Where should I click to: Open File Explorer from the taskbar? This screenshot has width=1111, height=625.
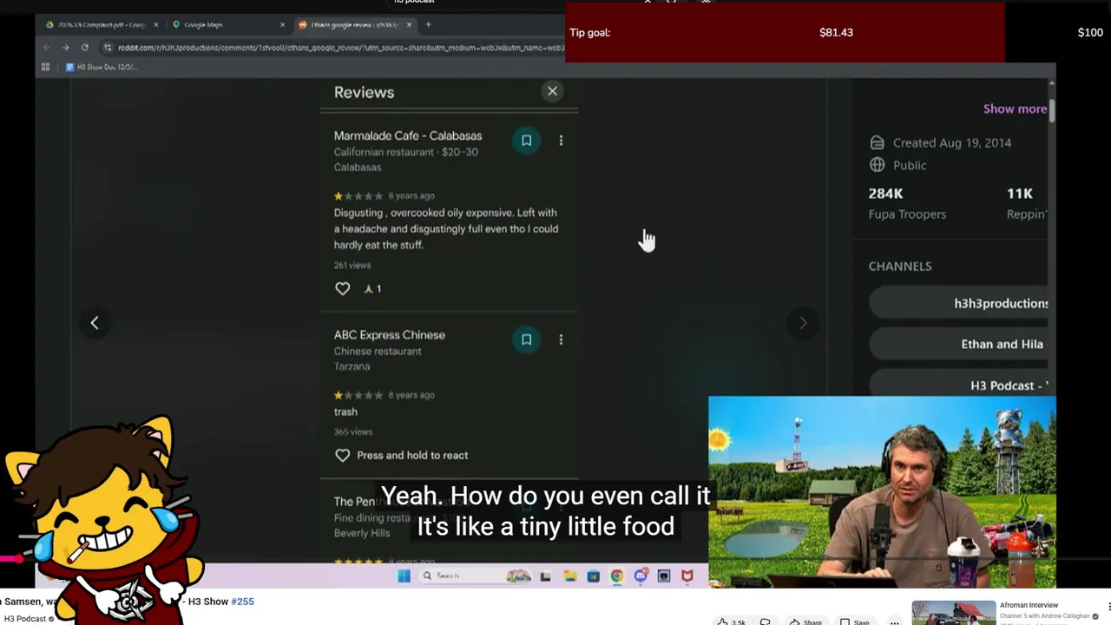569,576
